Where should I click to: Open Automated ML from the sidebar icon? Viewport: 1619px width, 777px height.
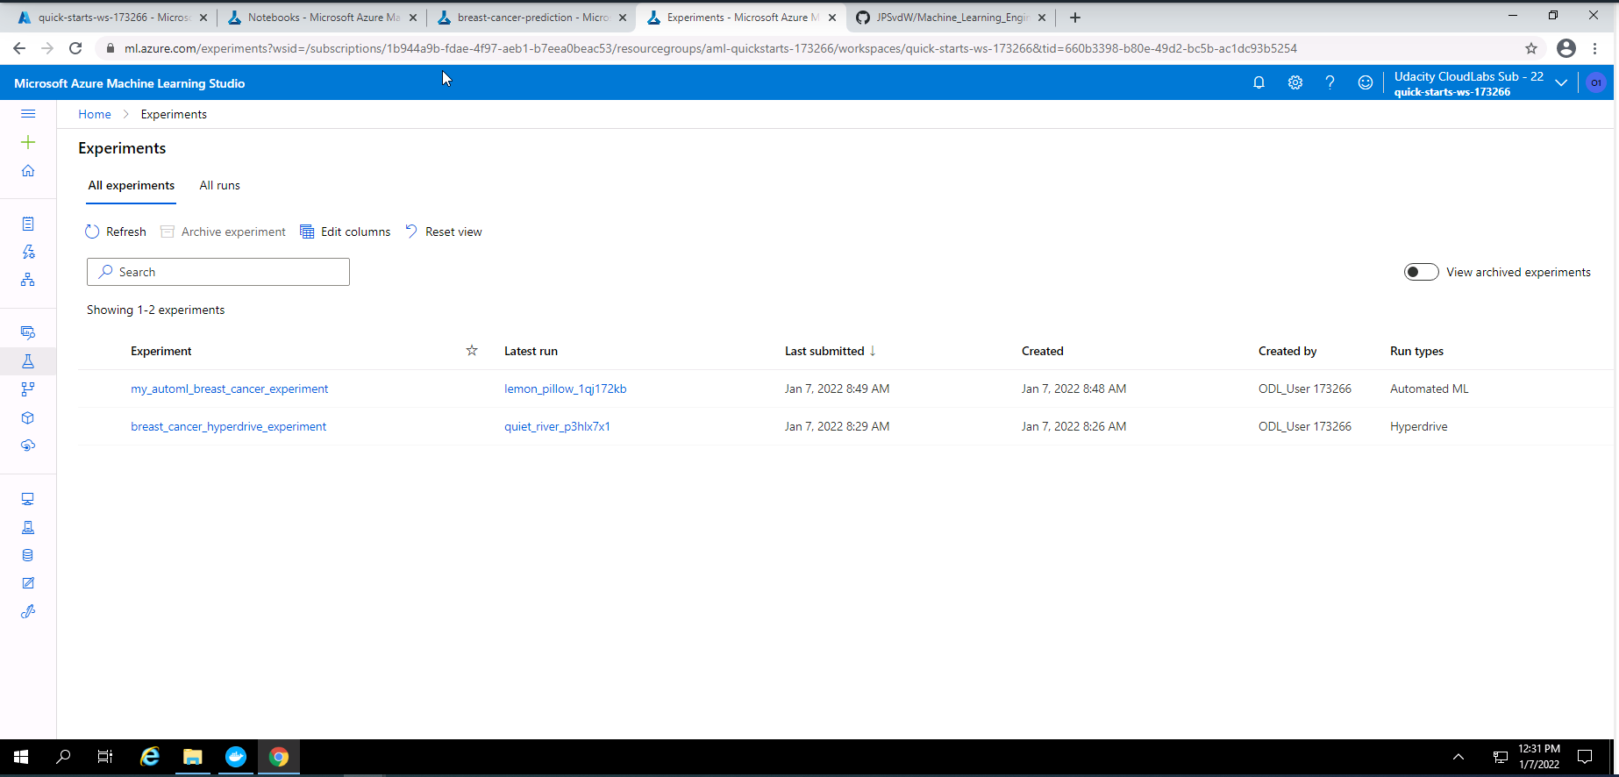coord(28,253)
